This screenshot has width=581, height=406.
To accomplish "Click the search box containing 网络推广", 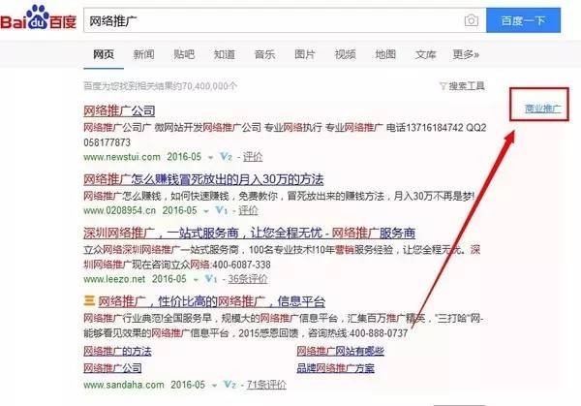I will [285, 20].
